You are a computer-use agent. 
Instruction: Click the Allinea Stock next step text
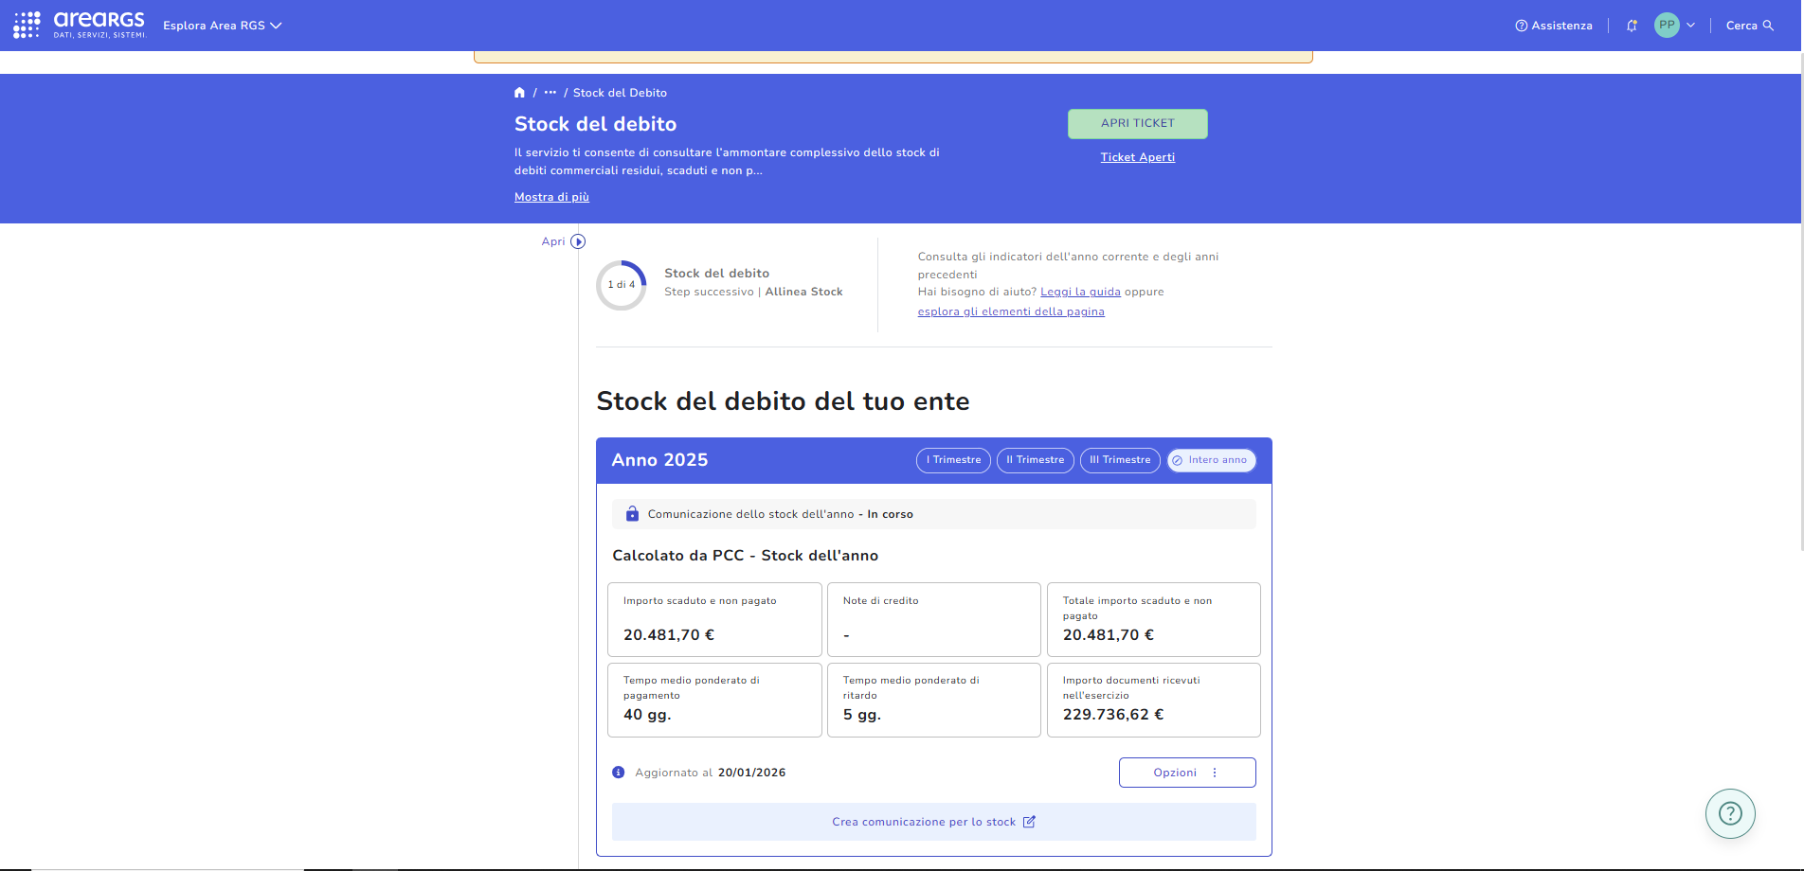click(803, 292)
